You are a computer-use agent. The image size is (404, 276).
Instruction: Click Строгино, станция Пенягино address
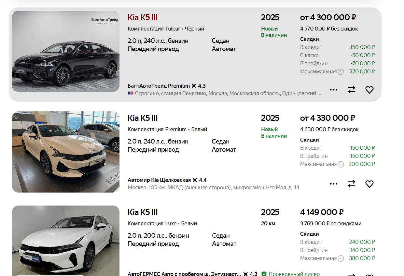228,94
